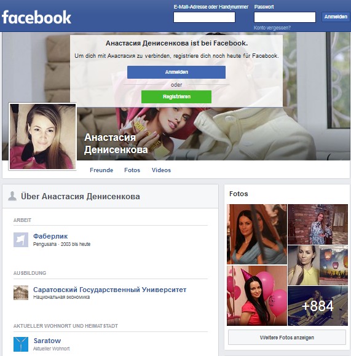
Task: Click the person silhouette icon beside Über
Action: (x=12, y=196)
